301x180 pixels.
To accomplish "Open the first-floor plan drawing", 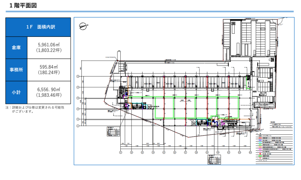I will [184, 91].
